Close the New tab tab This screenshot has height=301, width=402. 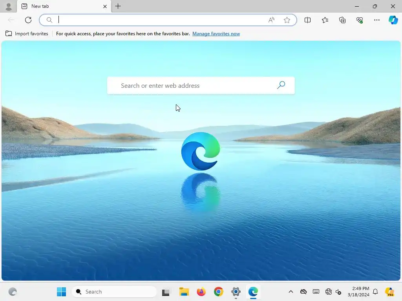point(105,6)
